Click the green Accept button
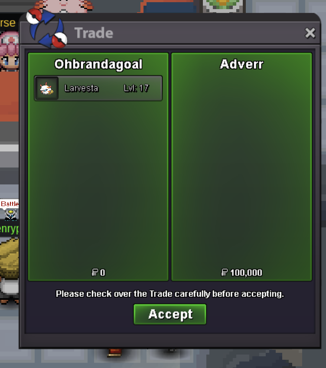 point(170,314)
